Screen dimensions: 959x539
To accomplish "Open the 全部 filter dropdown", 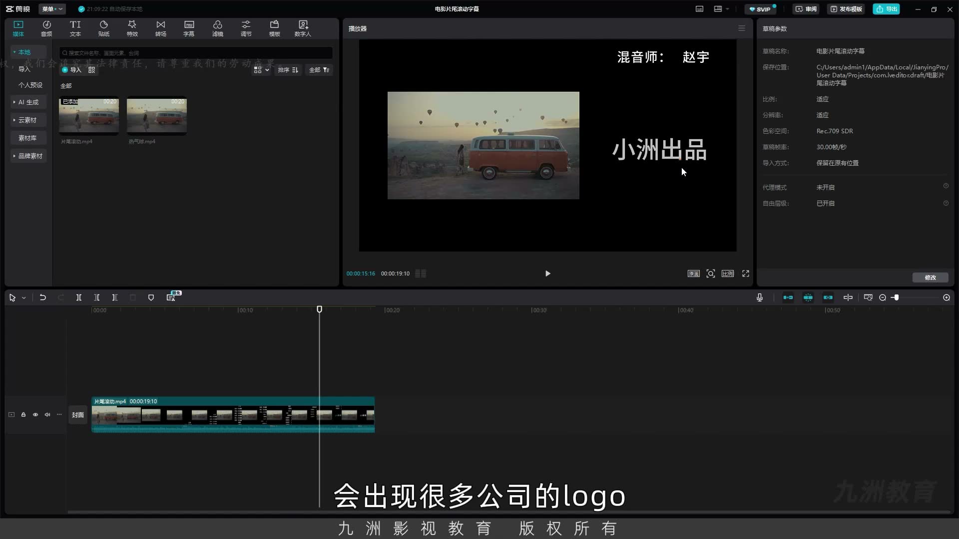I will click(319, 70).
